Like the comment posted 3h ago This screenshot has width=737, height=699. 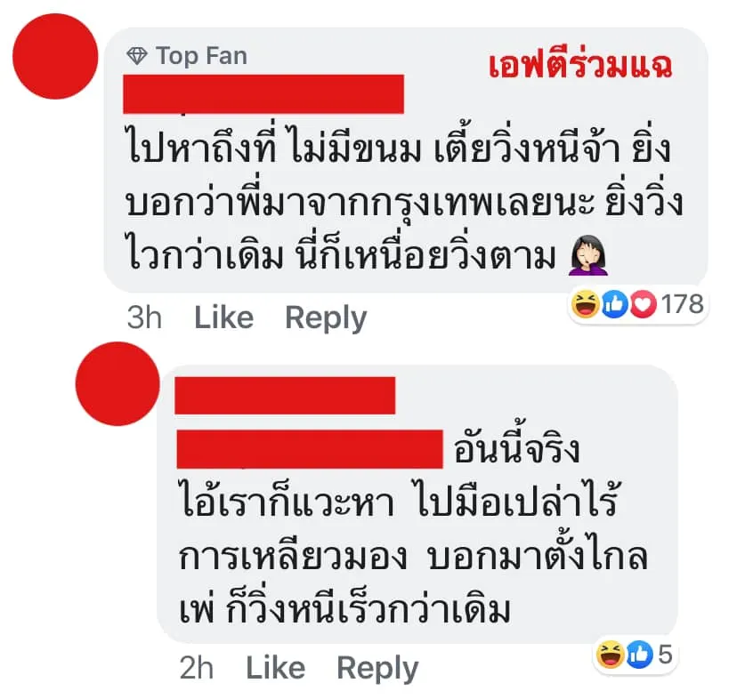point(223,317)
